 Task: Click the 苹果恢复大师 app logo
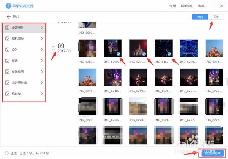pyautogui.click(x=8, y=6)
